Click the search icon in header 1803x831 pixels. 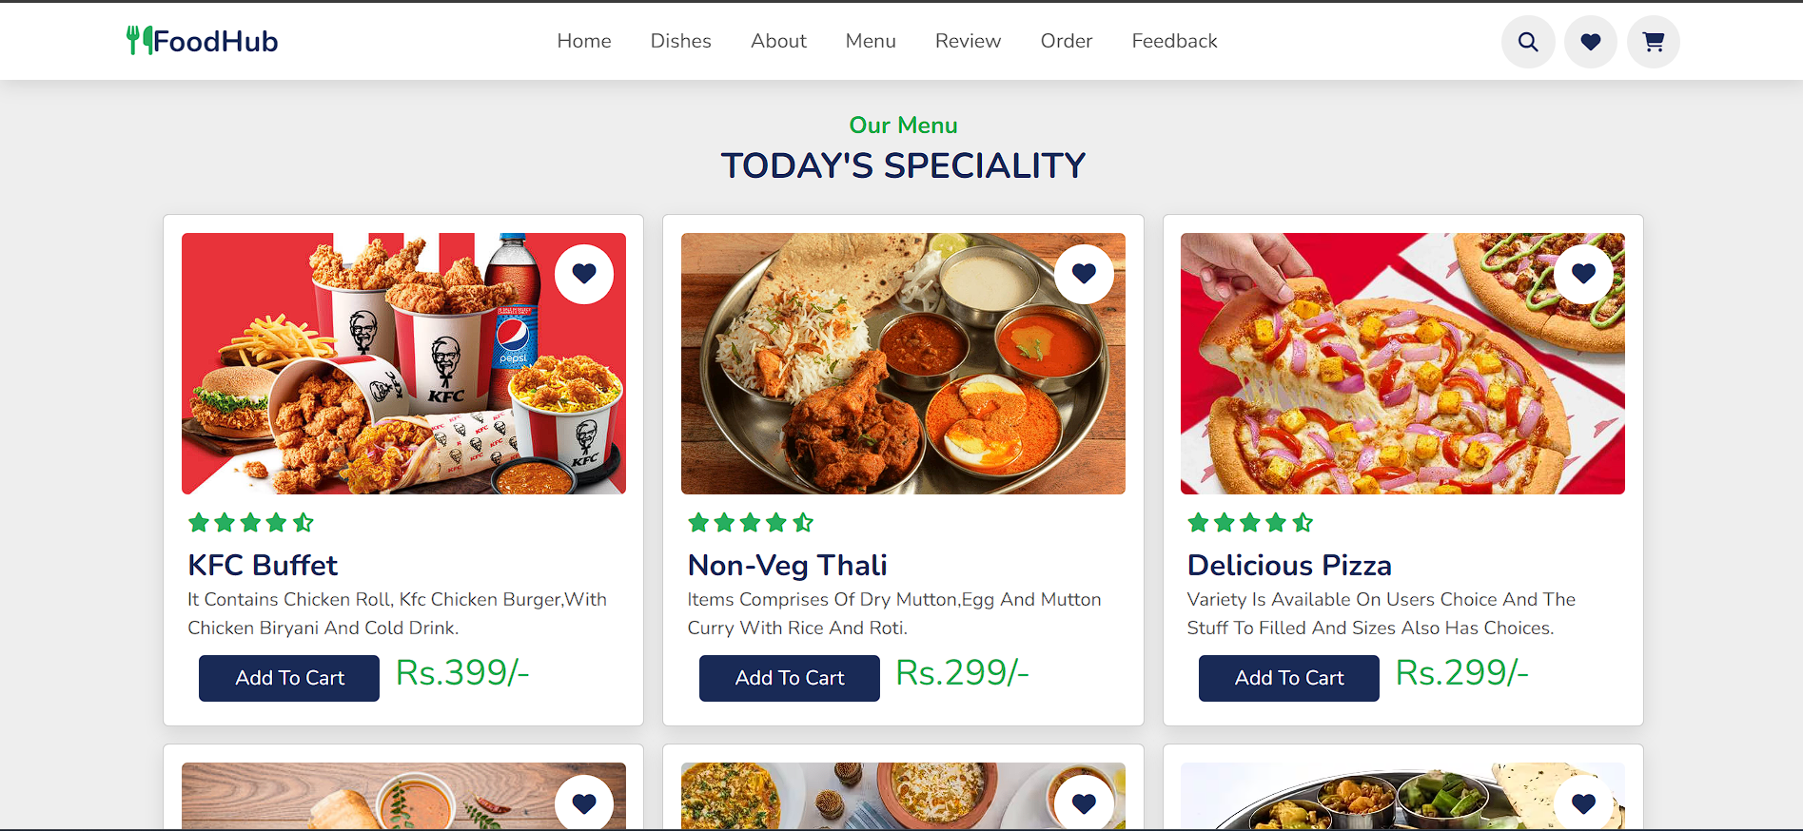[1528, 42]
